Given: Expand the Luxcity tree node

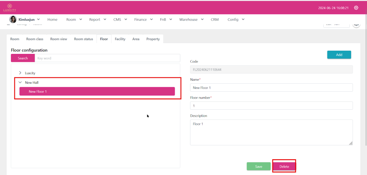Looking at the screenshot, I should tap(20, 73).
